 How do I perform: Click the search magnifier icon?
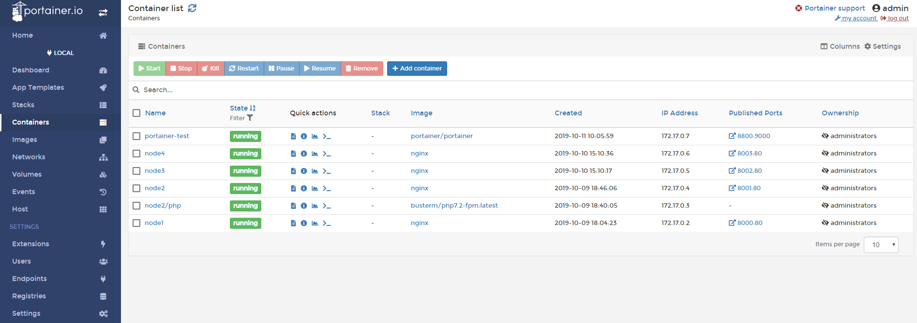(x=136, y=90)
